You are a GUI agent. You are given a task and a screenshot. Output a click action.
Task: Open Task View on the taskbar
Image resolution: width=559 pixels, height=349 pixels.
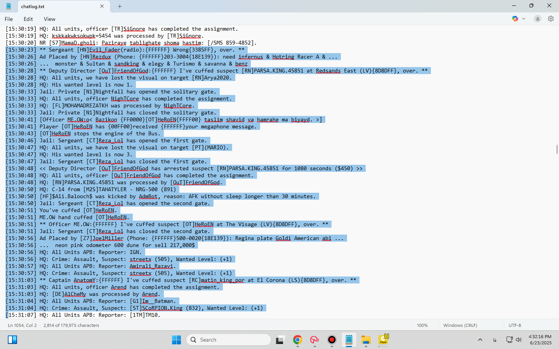coord(280,340)
